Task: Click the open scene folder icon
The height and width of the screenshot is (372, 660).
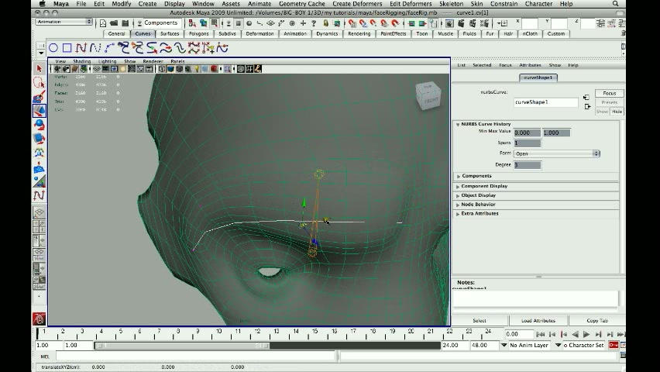Action: click(x=114, y=23)
